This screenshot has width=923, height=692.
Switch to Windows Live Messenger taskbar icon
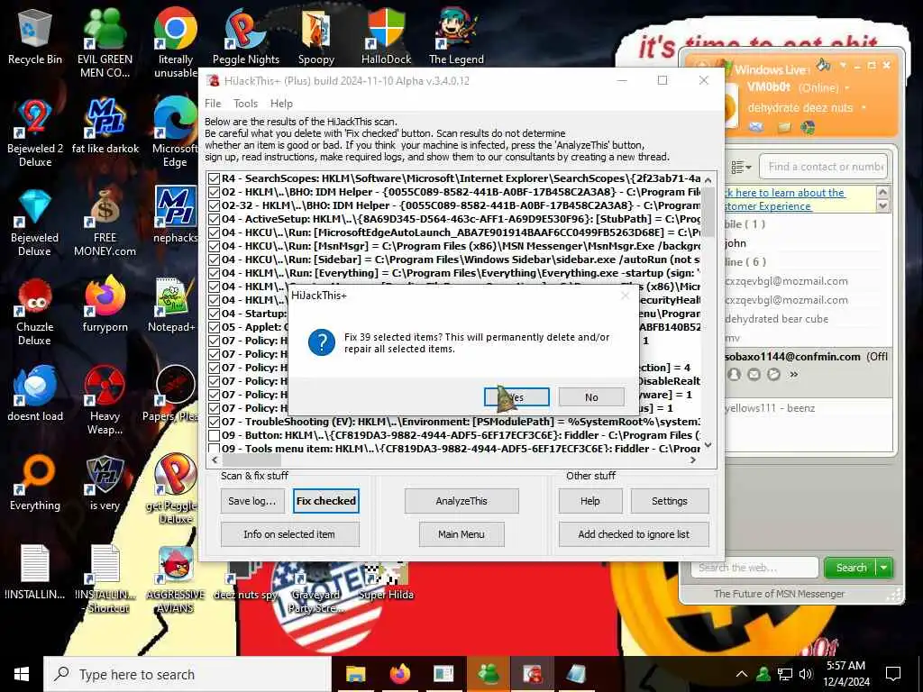point(488,674)
